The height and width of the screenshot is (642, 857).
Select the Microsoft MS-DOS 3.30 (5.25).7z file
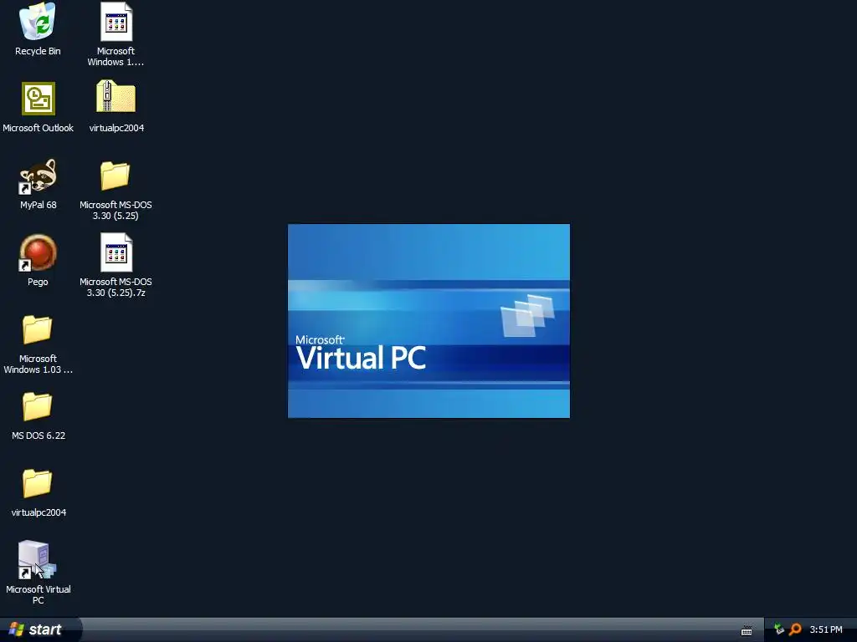point(115,252)
